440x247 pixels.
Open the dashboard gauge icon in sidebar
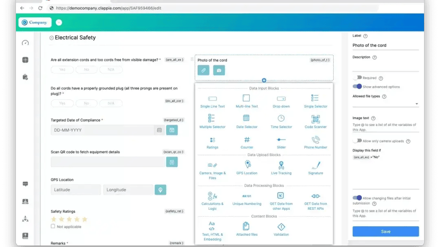26,43
